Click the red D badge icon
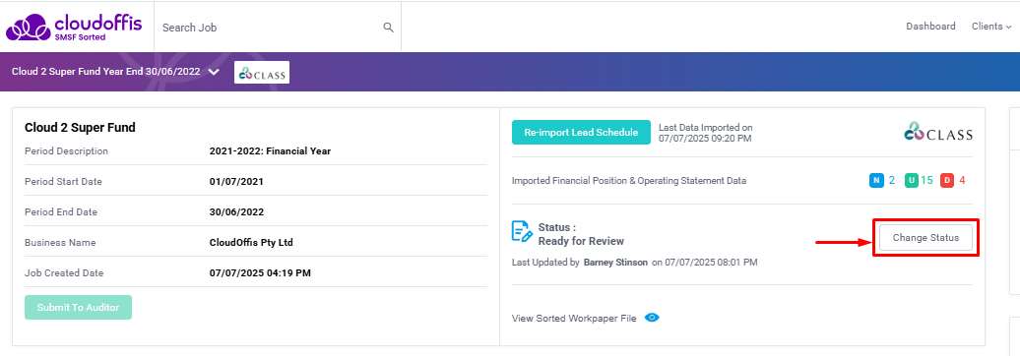Screen dimensions: 1020x356 point(946,181)
